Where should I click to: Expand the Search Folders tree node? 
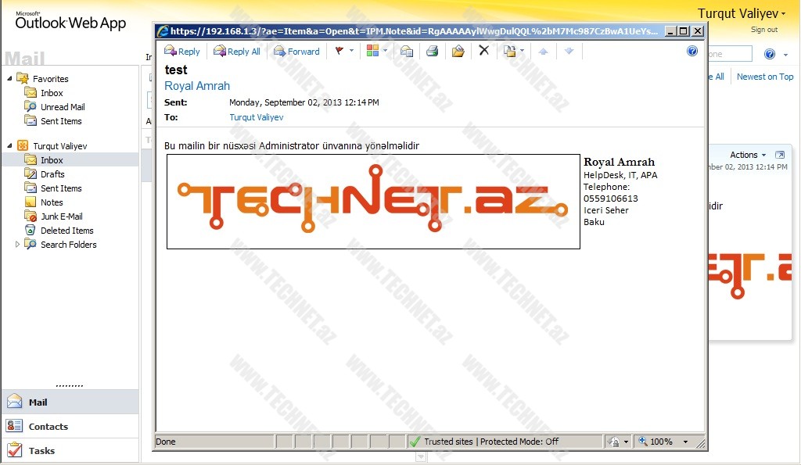[x=18, y=245]
